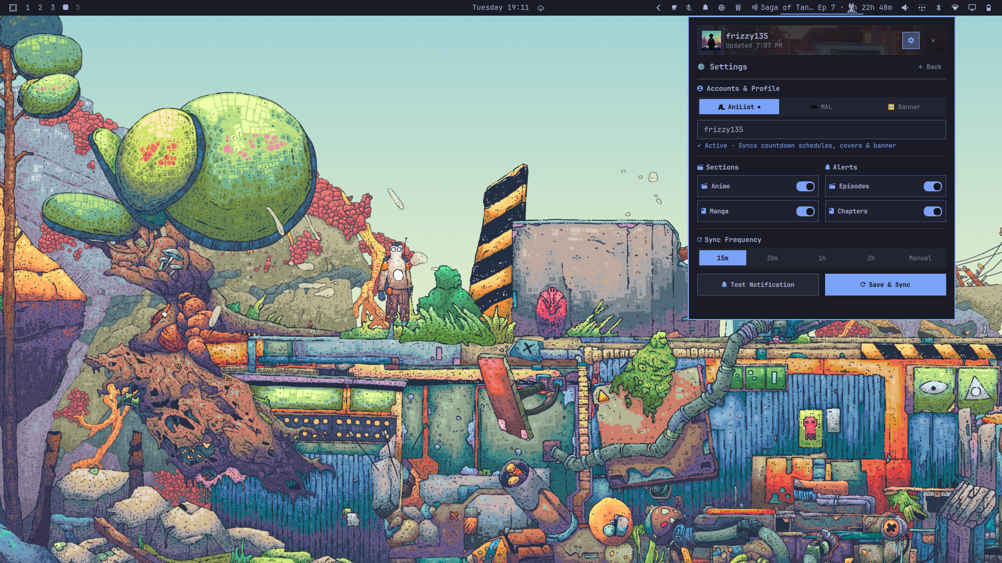Toggle the Chapters alerts switch
This screenshot has height=563, width=1002.
[933, 211]
